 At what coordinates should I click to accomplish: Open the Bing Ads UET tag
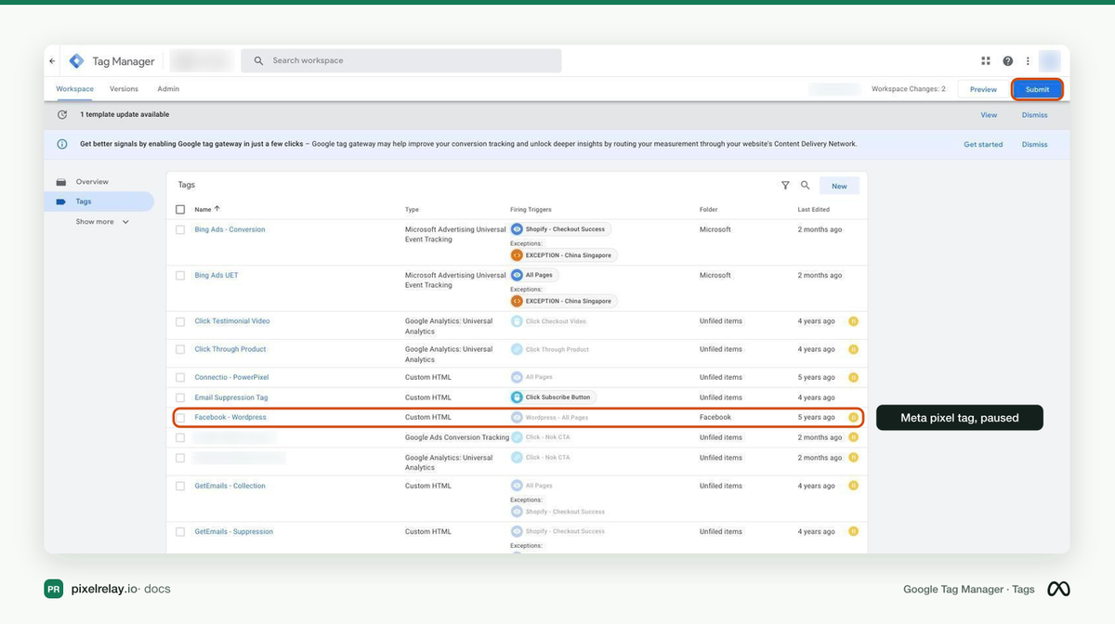tap(216, 275)
